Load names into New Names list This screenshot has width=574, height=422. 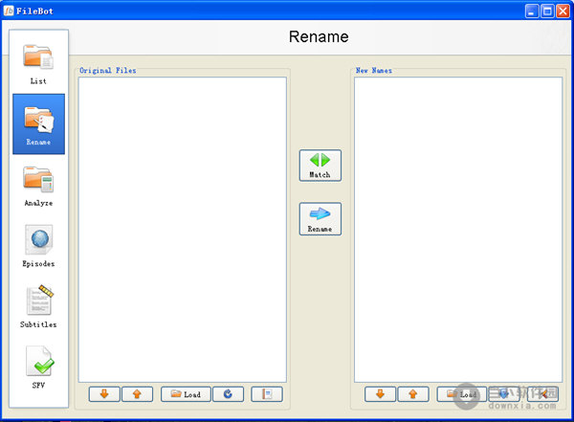(x=462, y=394)
